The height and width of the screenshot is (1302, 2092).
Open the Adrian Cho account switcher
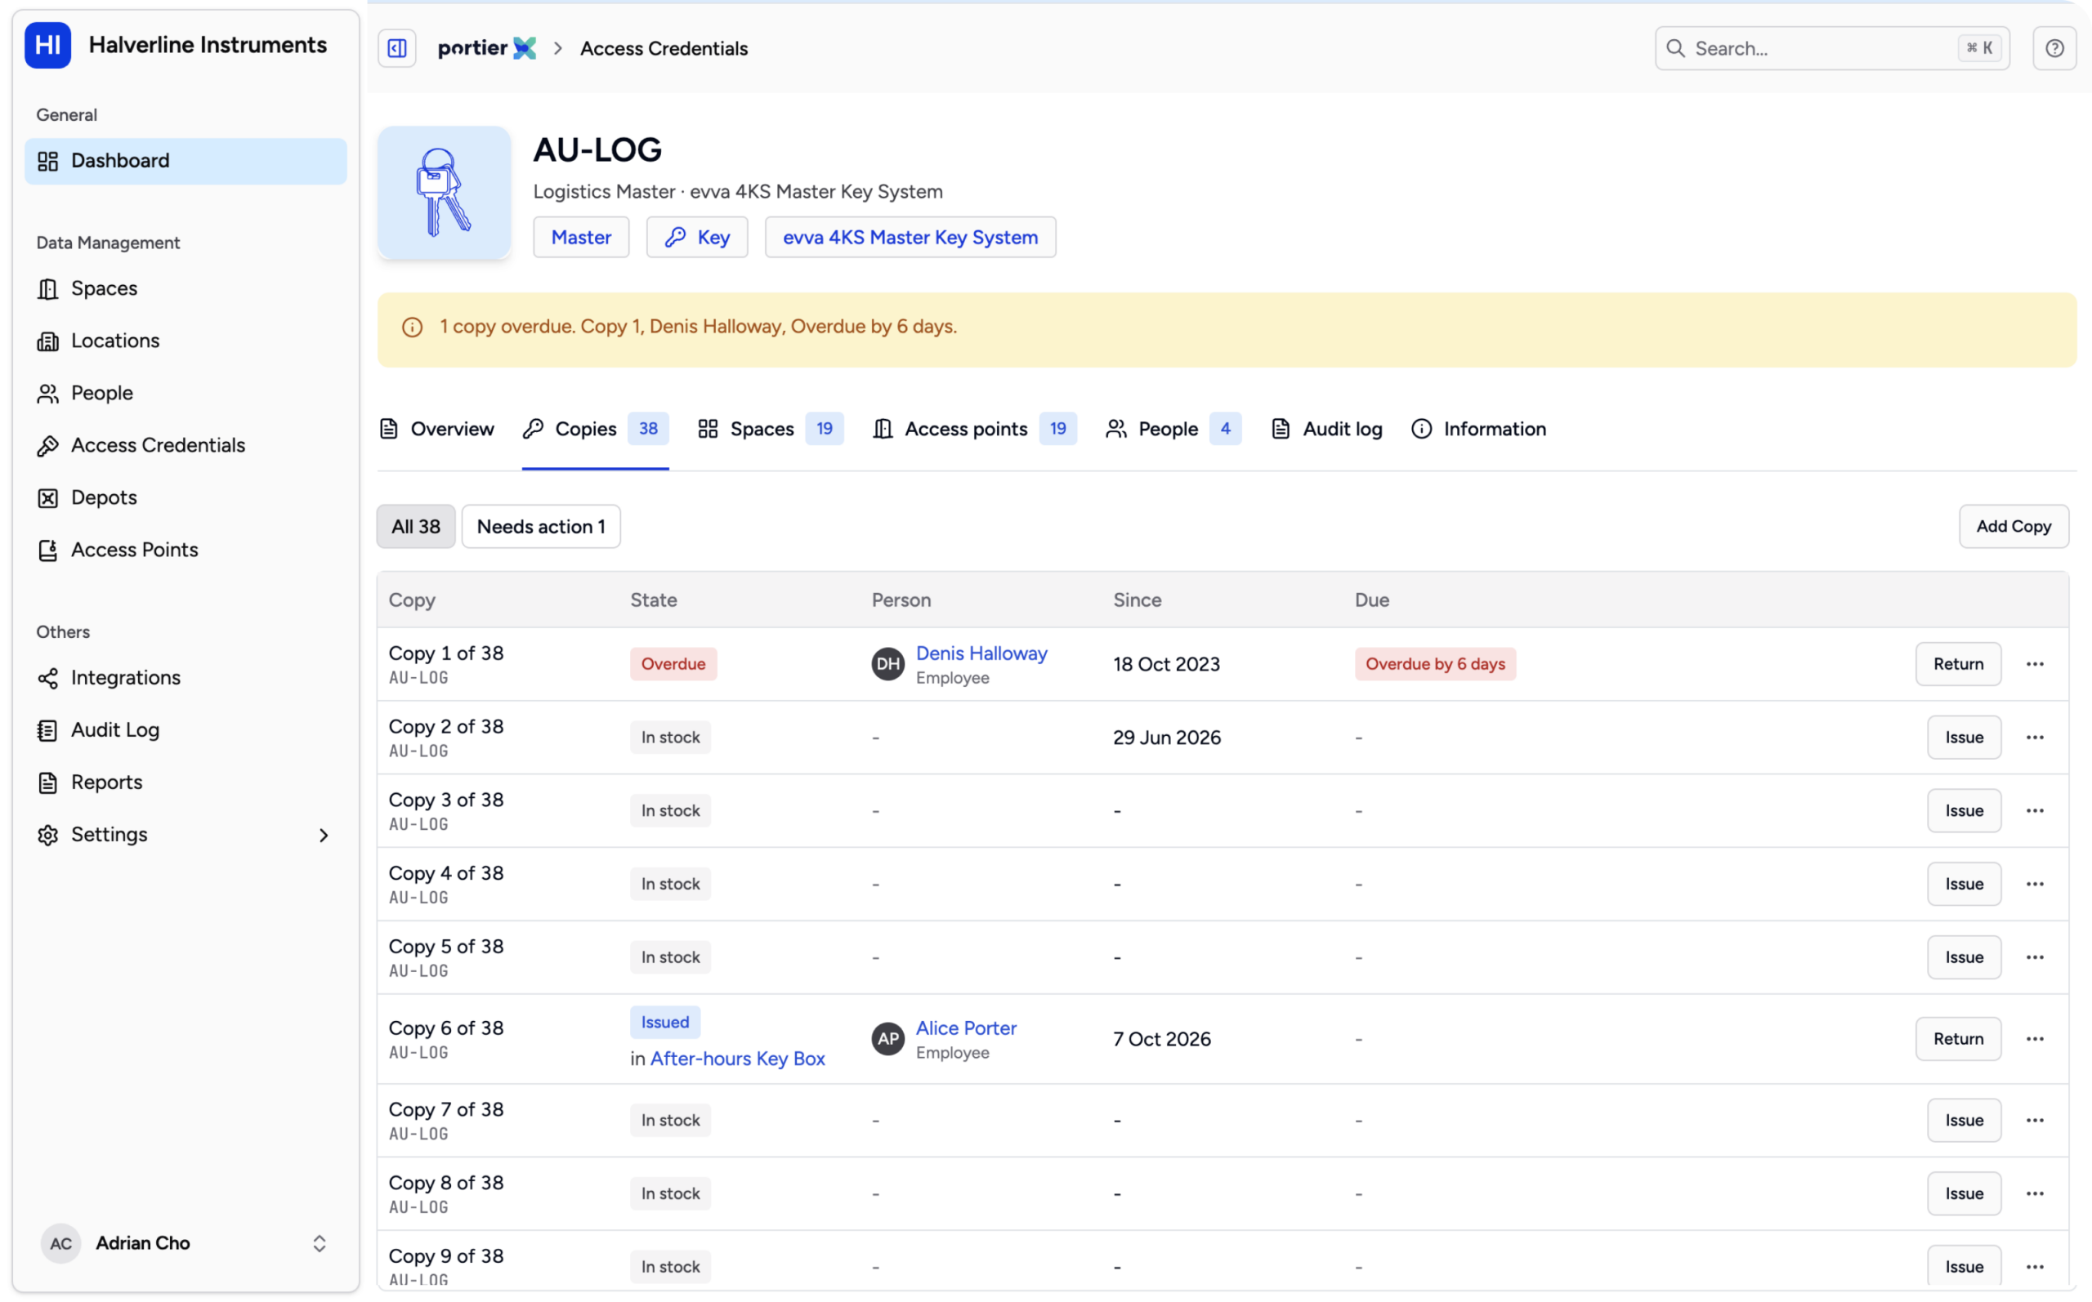186,1243
